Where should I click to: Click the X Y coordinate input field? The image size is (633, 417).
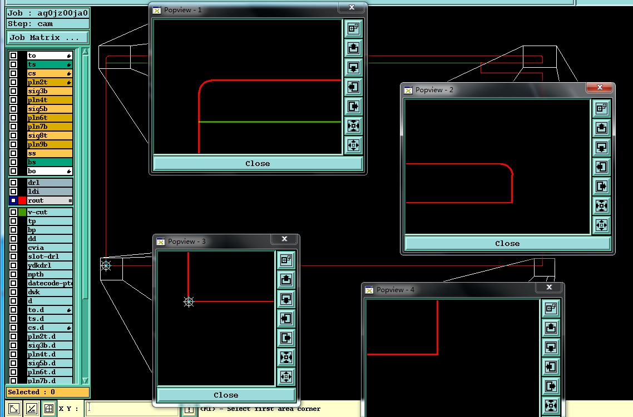point(132,409)
